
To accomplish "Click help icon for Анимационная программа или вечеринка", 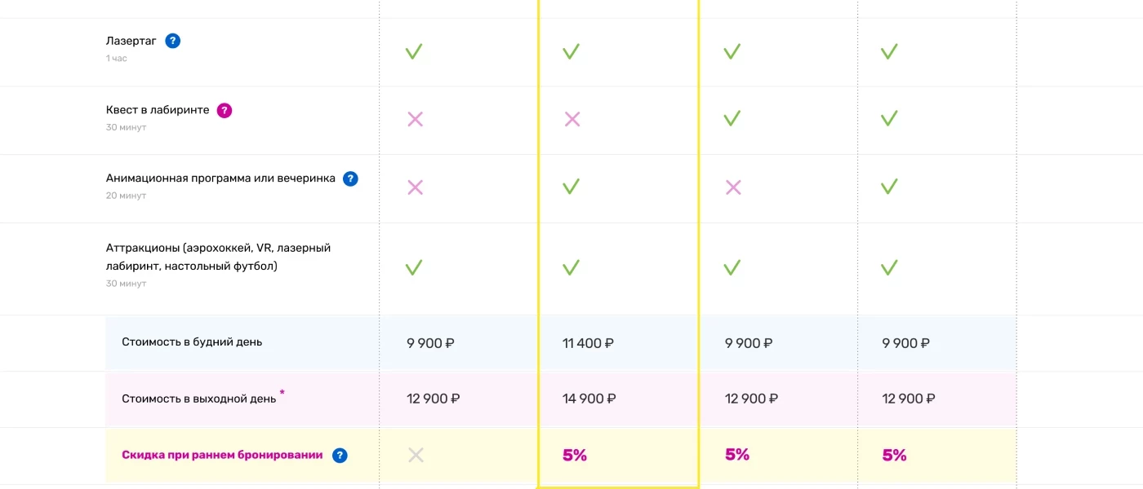I will pyautogui.click(x=350, y=178).
